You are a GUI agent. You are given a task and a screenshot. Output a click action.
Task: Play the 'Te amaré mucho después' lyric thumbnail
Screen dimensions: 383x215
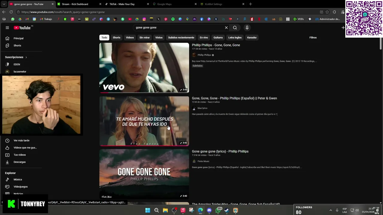144,121
